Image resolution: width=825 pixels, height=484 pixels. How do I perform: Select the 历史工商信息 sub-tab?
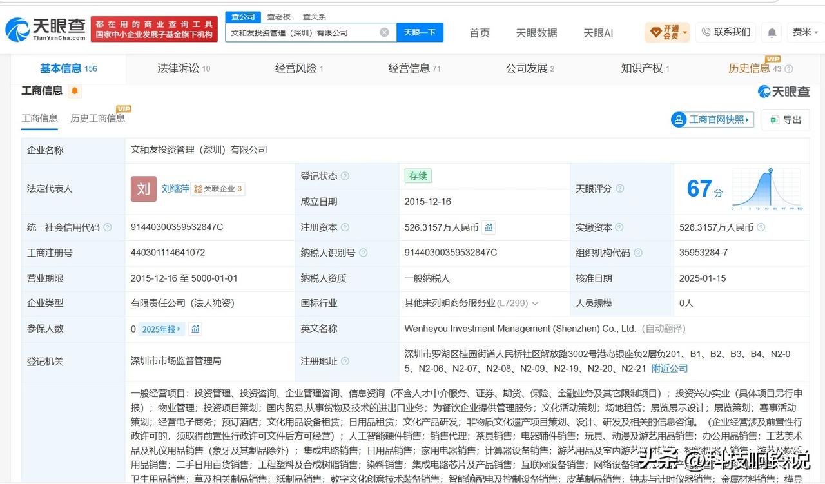97,118
